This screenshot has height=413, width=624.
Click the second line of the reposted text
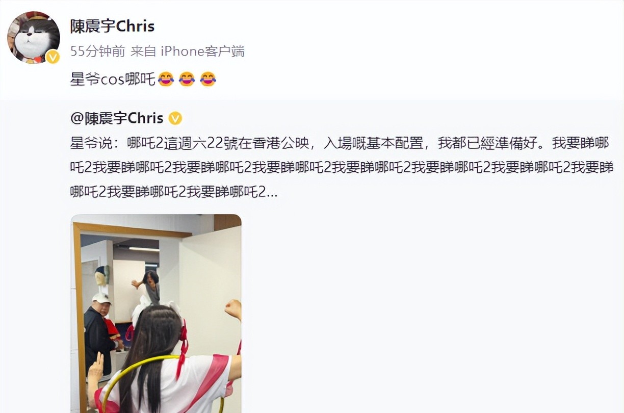coord(342,167)
